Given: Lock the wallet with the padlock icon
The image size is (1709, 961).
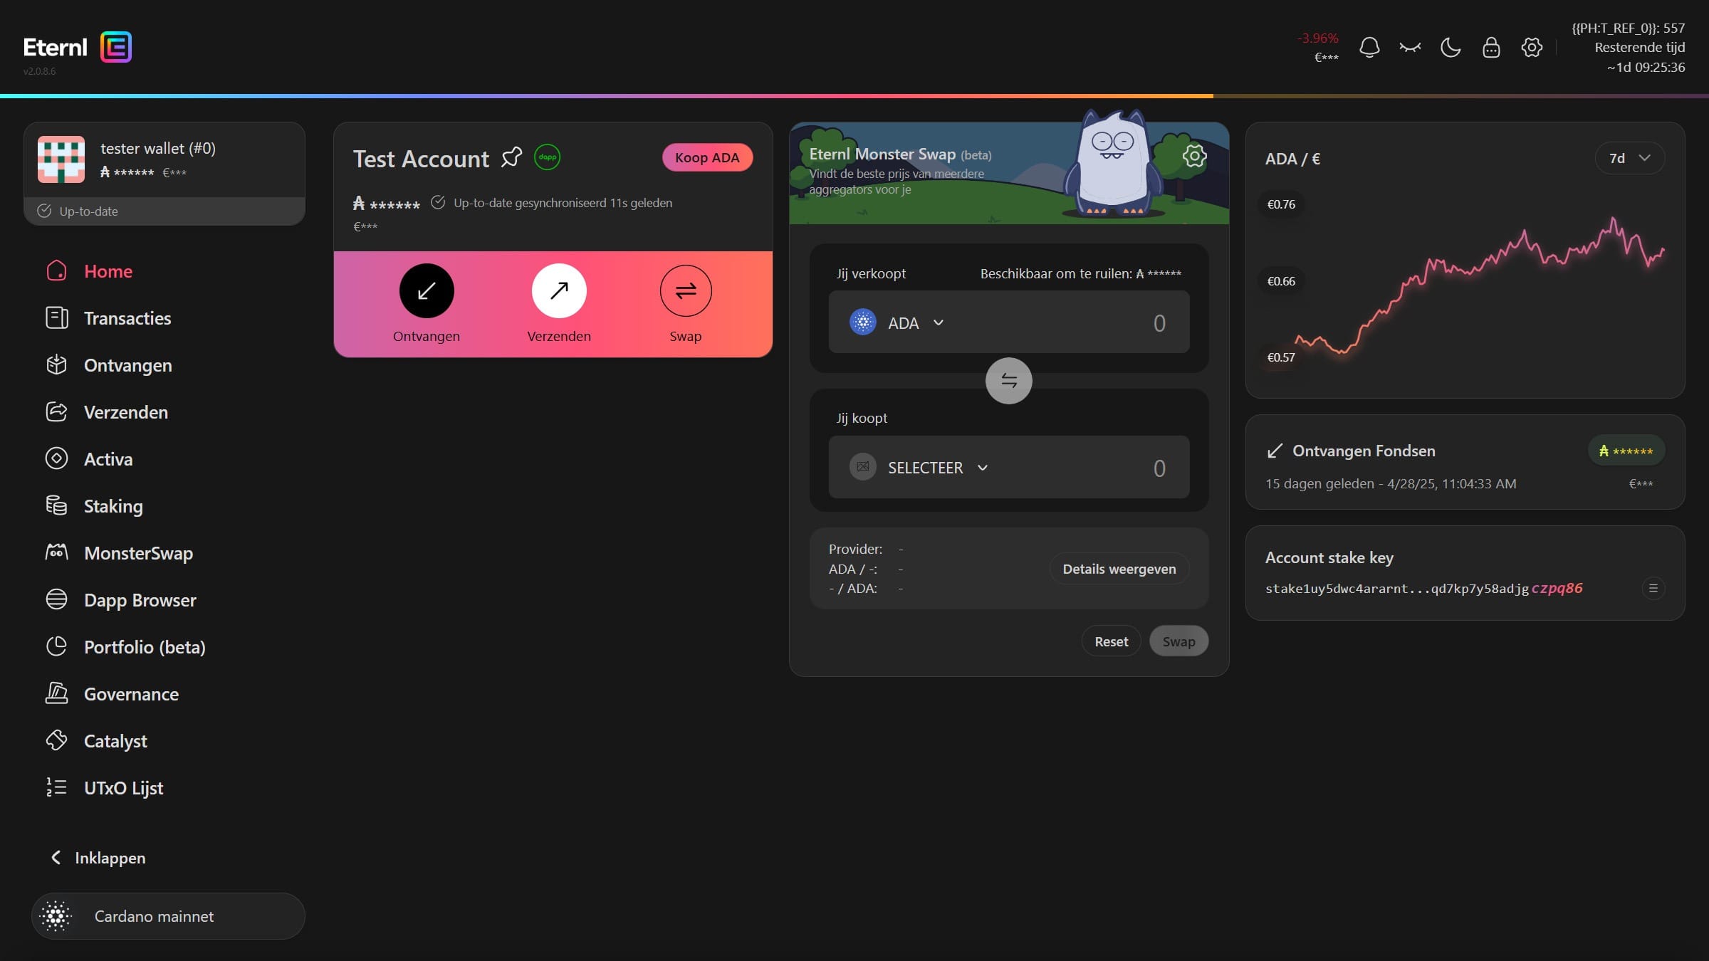Looking at the screenshot, I should 1490,48.
